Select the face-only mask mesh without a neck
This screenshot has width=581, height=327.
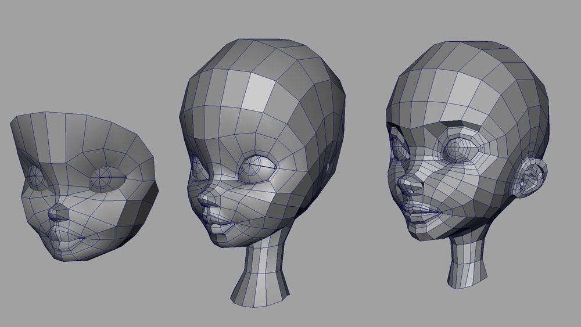84,186
